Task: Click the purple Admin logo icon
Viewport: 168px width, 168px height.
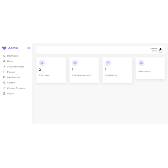Action: (4, 48)
